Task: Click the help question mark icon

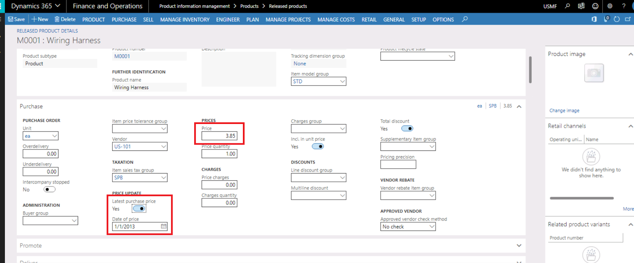Action: pos(624,6)
